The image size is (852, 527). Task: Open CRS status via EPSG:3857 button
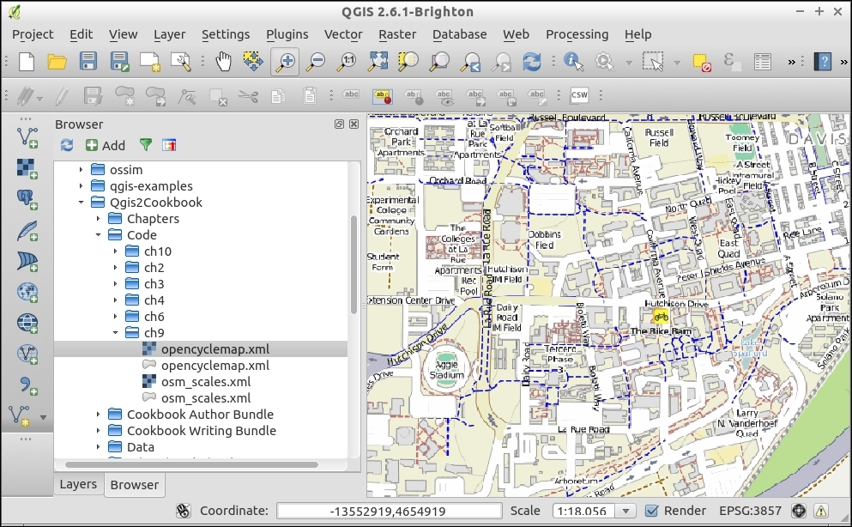(750, 511)
